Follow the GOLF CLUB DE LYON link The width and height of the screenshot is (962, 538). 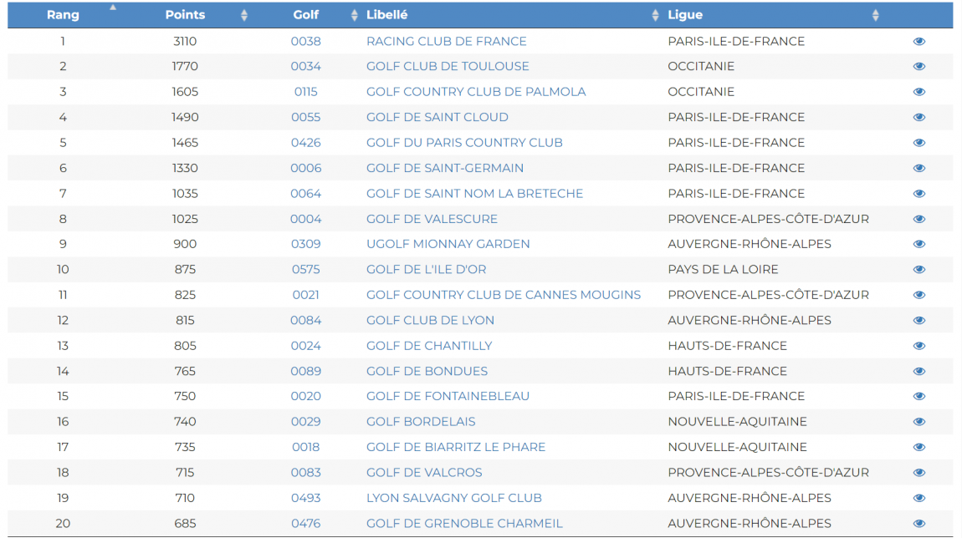tap(430, 321)
